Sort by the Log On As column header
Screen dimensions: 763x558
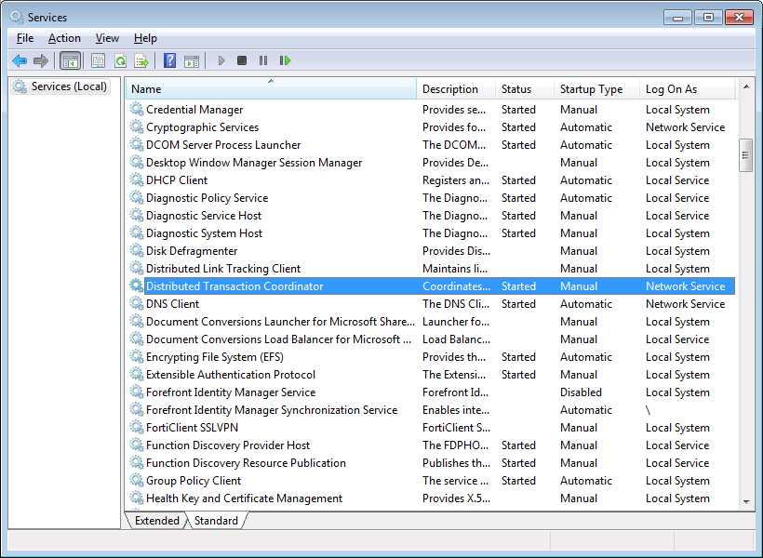tap(688, 89)
